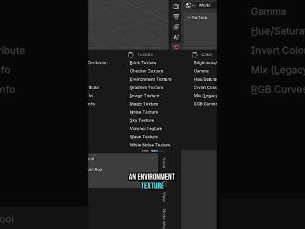This screenshot has height=229, width=305.
Task: Add RGB Curves from the center menu
Action: coord(205,104)
